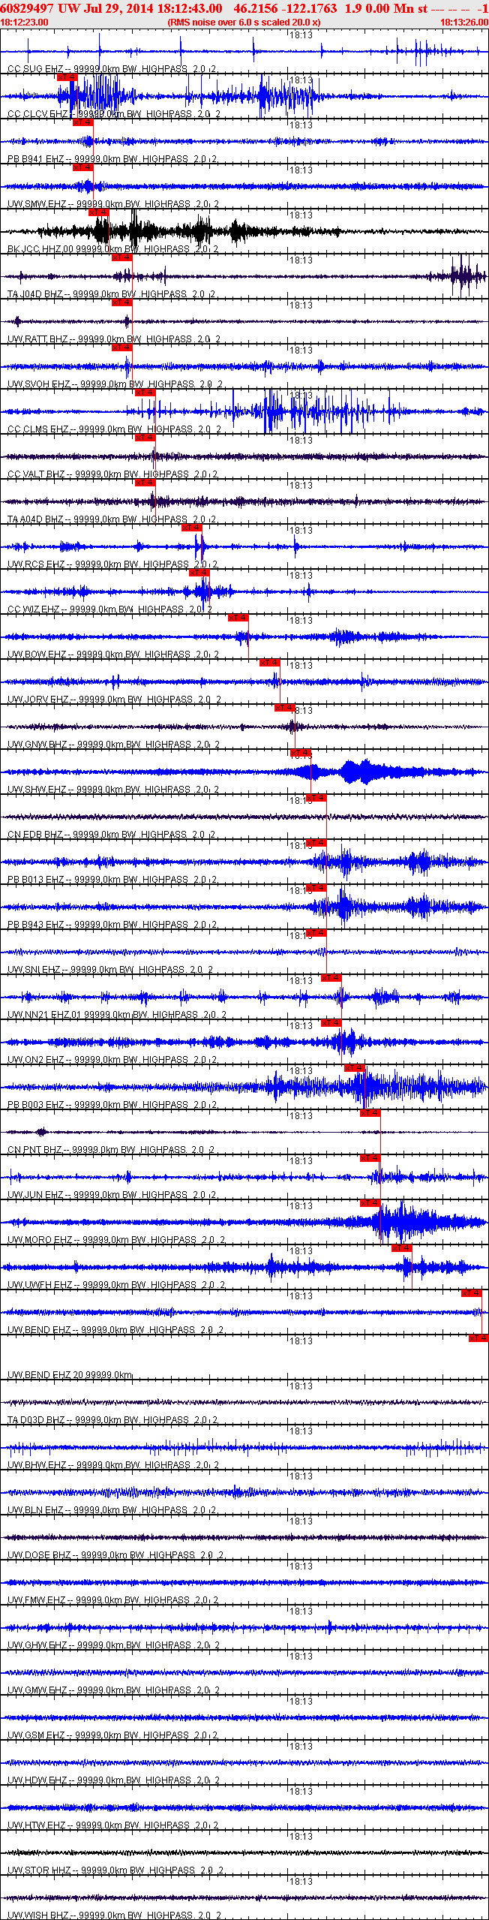The image size is (489, 1920).
Task: Select the TA.D03D.BHZ station label
Action: (x=112, y=1420)
